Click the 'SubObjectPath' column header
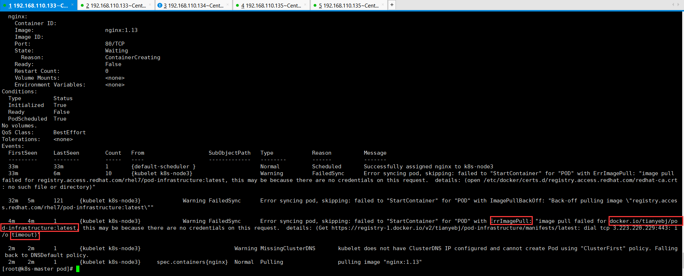The image size is (684, 276). [x=230, y=153]
